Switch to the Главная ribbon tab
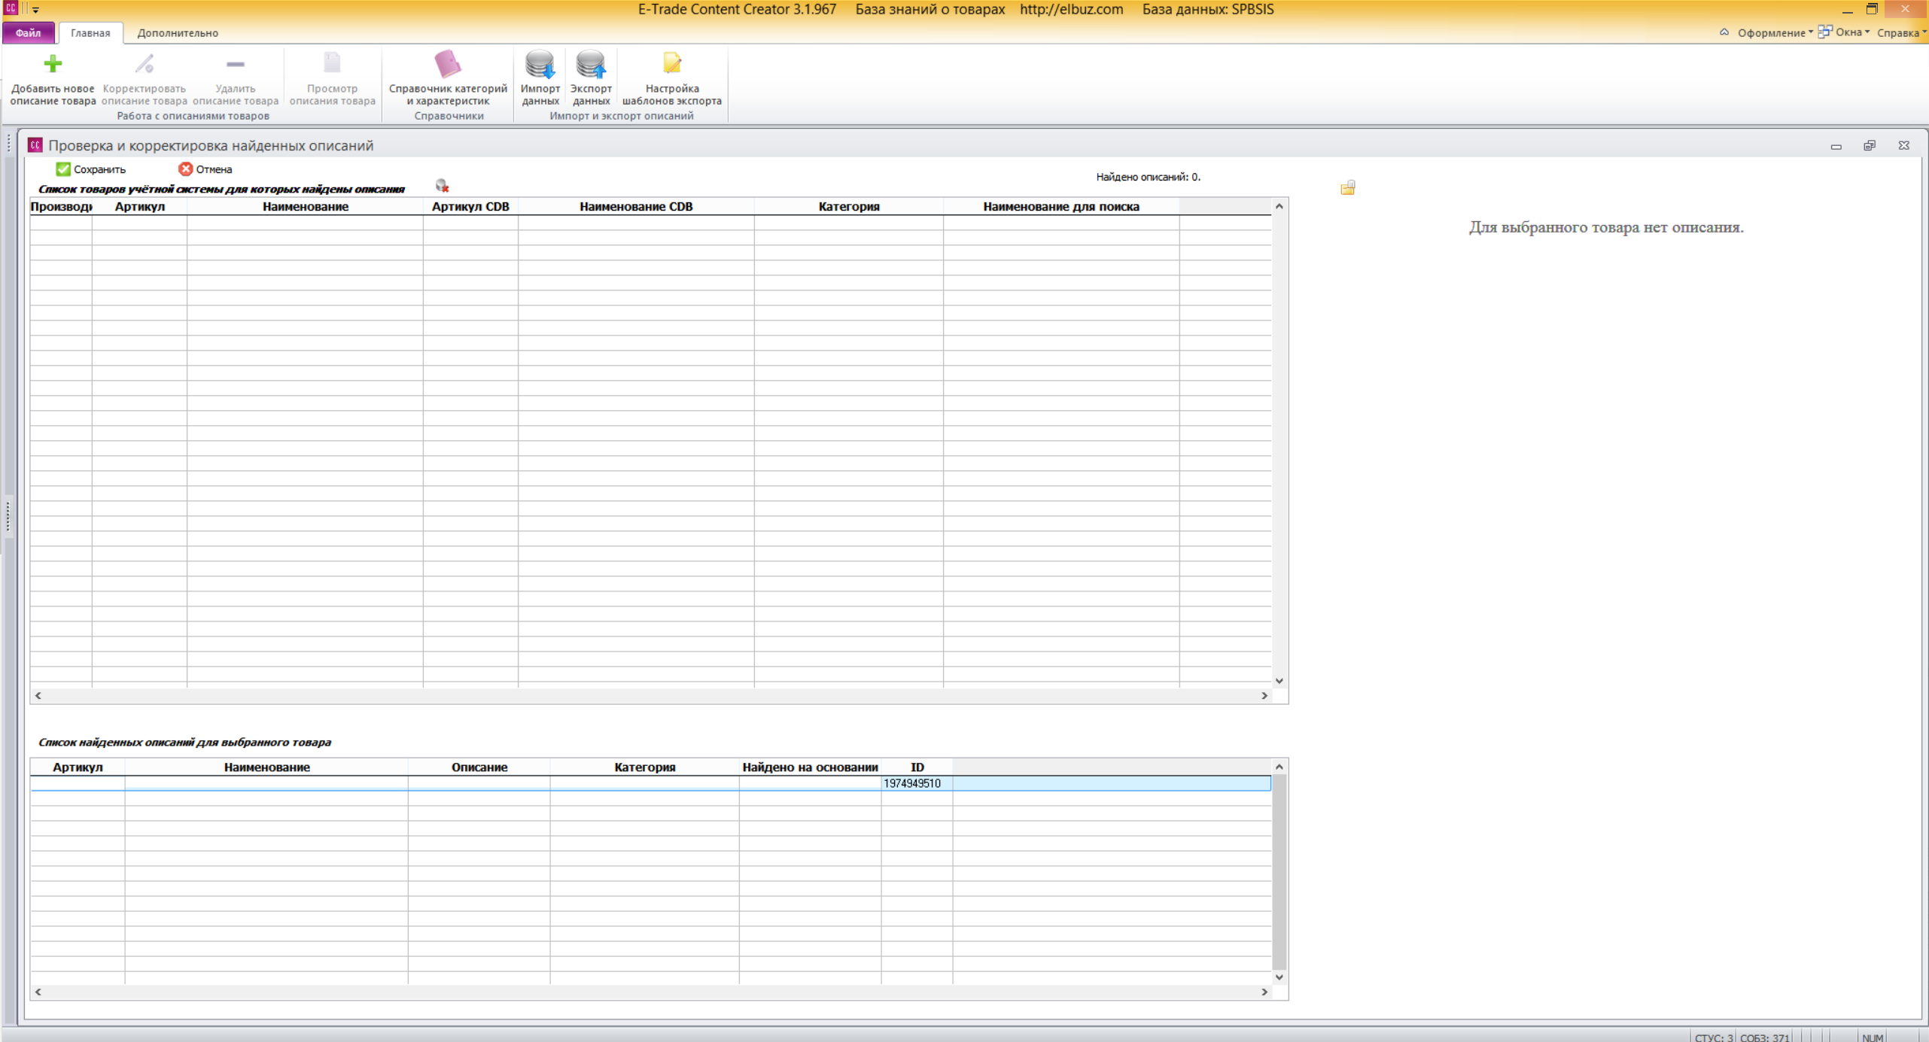 pyautogui.click(x=90, y=33)
